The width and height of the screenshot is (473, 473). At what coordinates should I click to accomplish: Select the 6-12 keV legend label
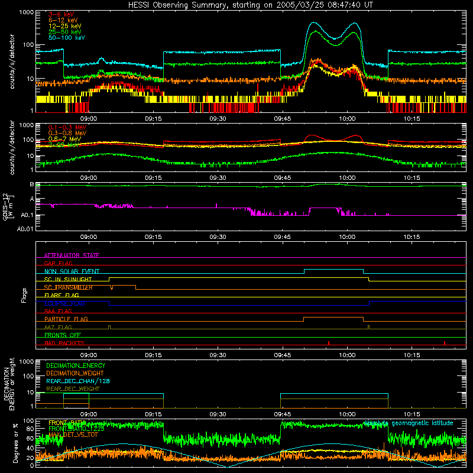coord(63,20)
